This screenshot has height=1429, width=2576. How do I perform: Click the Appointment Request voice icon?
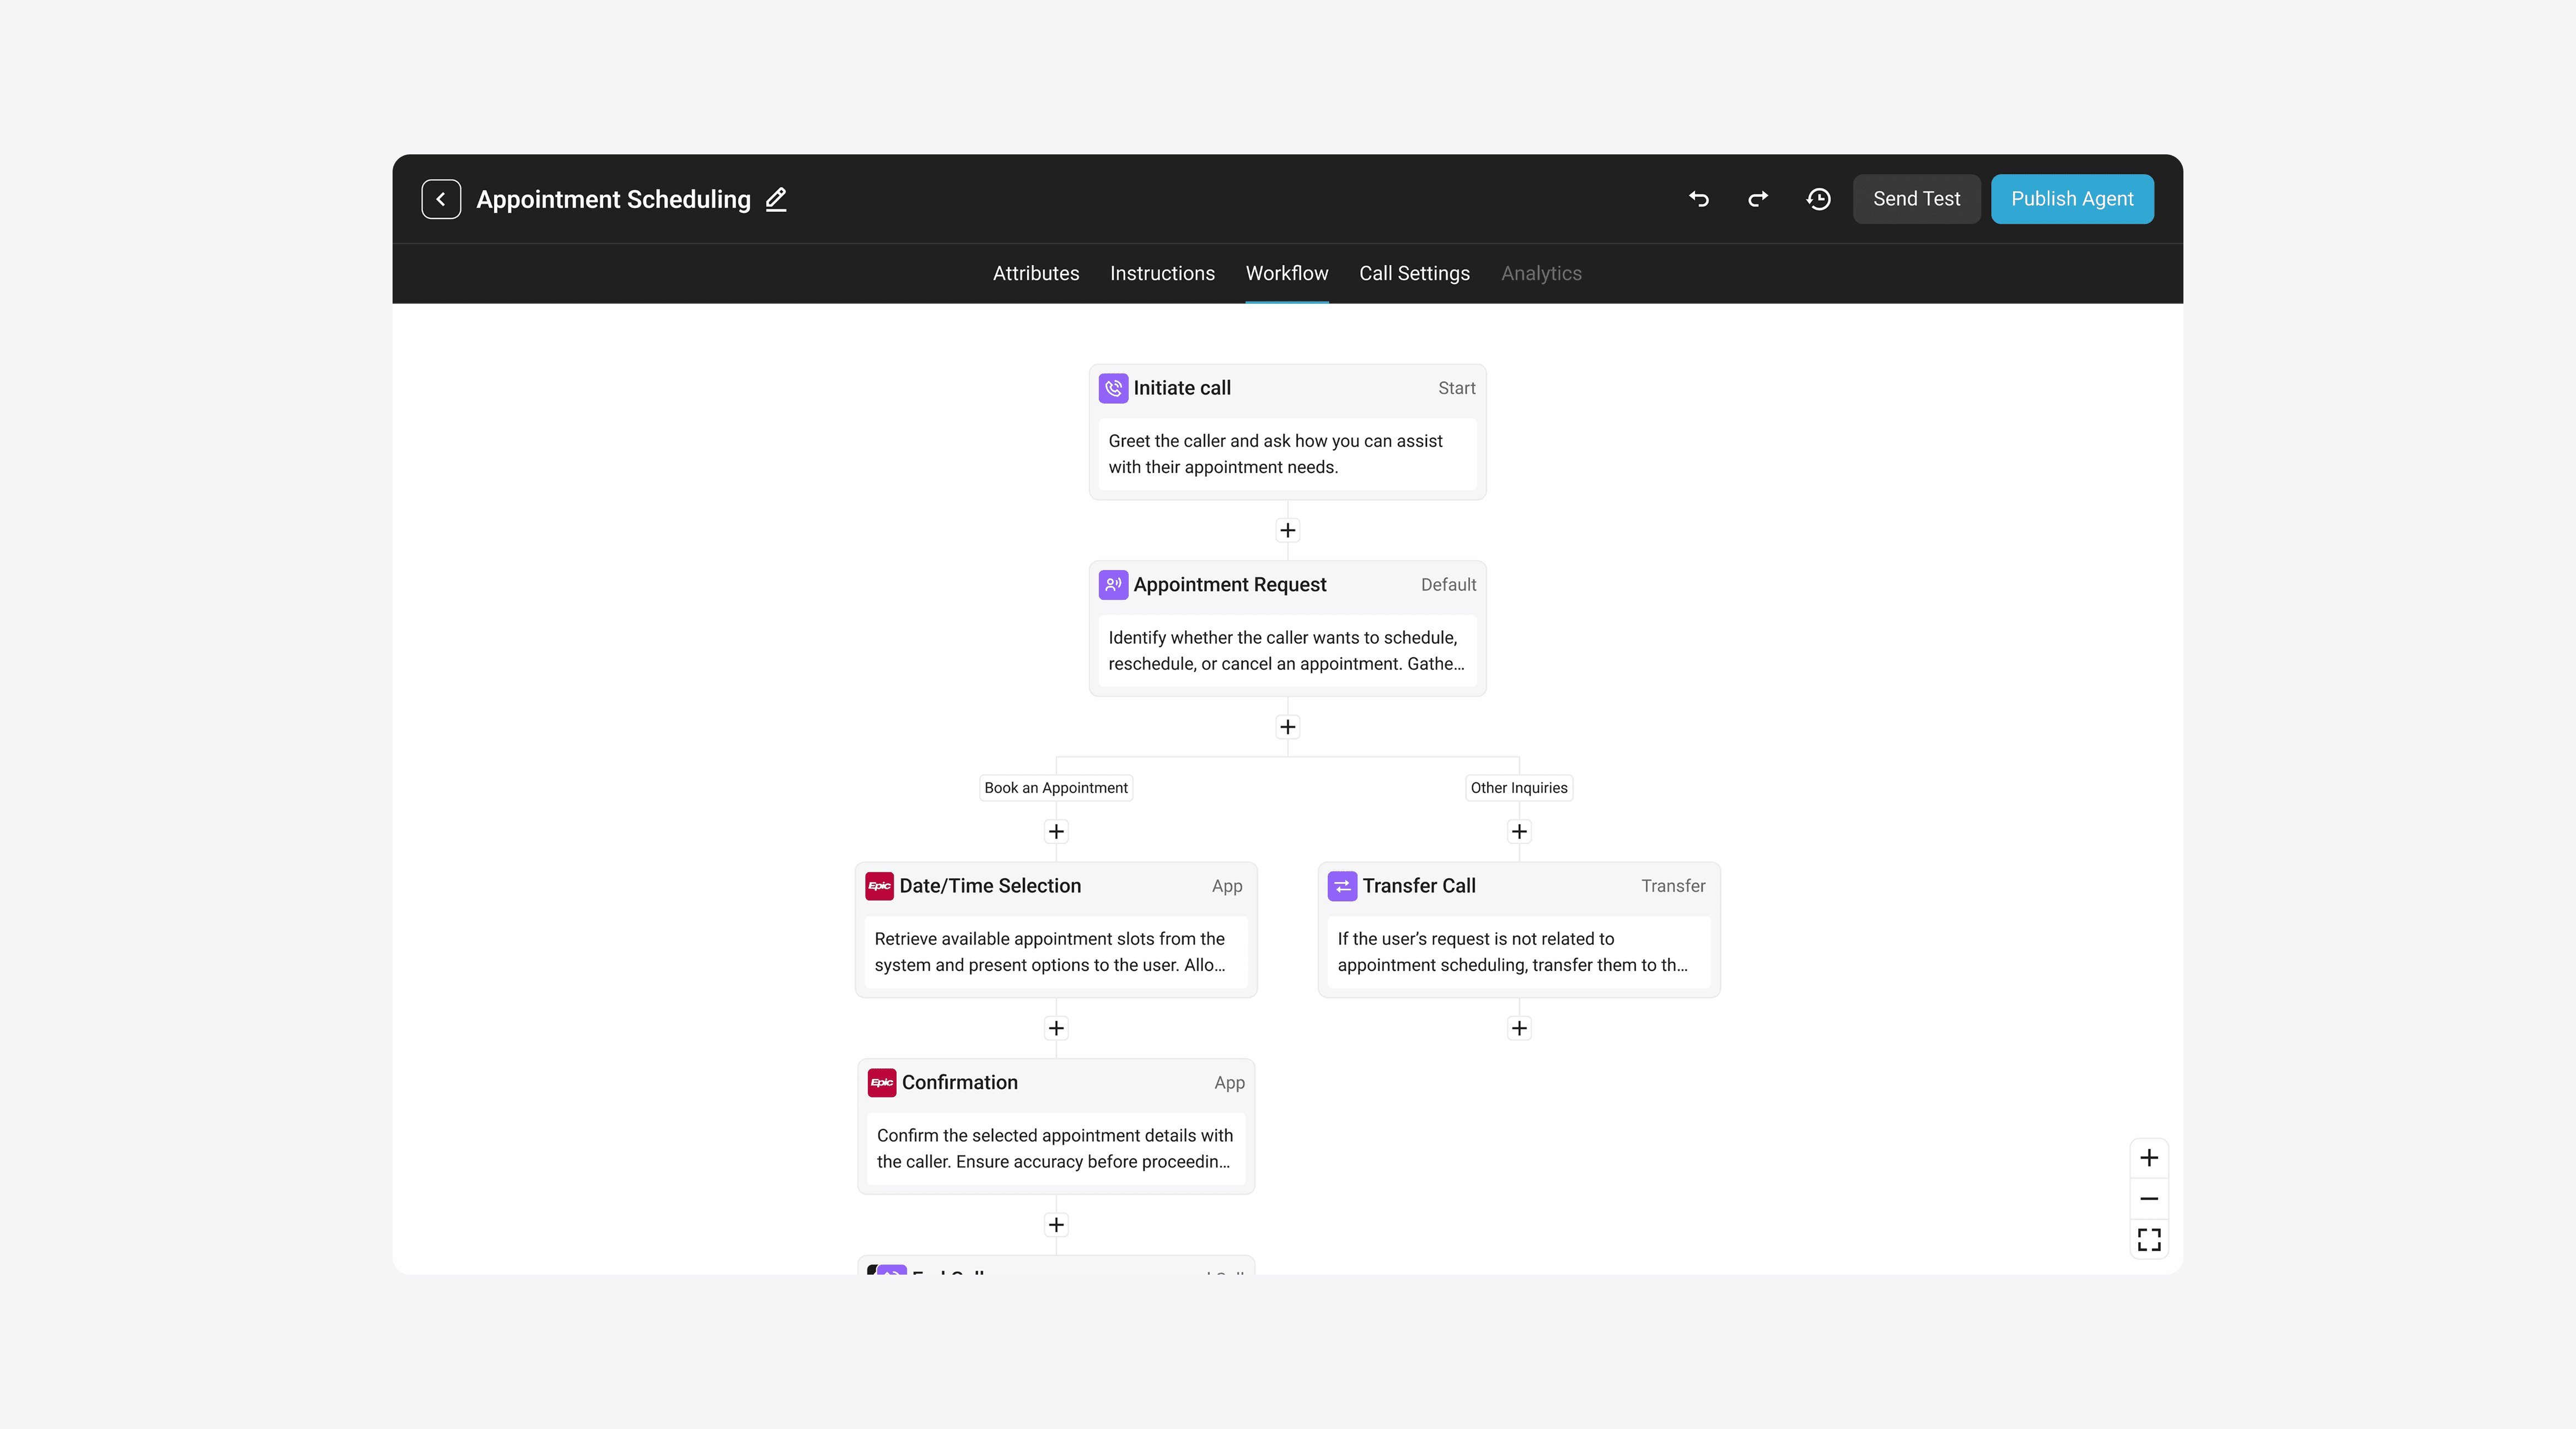pos(1113,585)
